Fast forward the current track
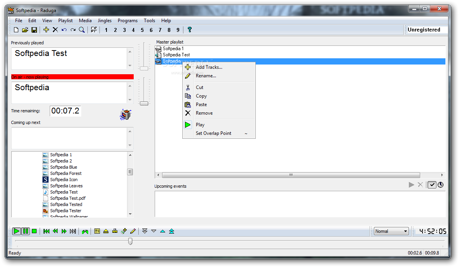The width and height of the screenshot is (459, 267). (64, 231)
